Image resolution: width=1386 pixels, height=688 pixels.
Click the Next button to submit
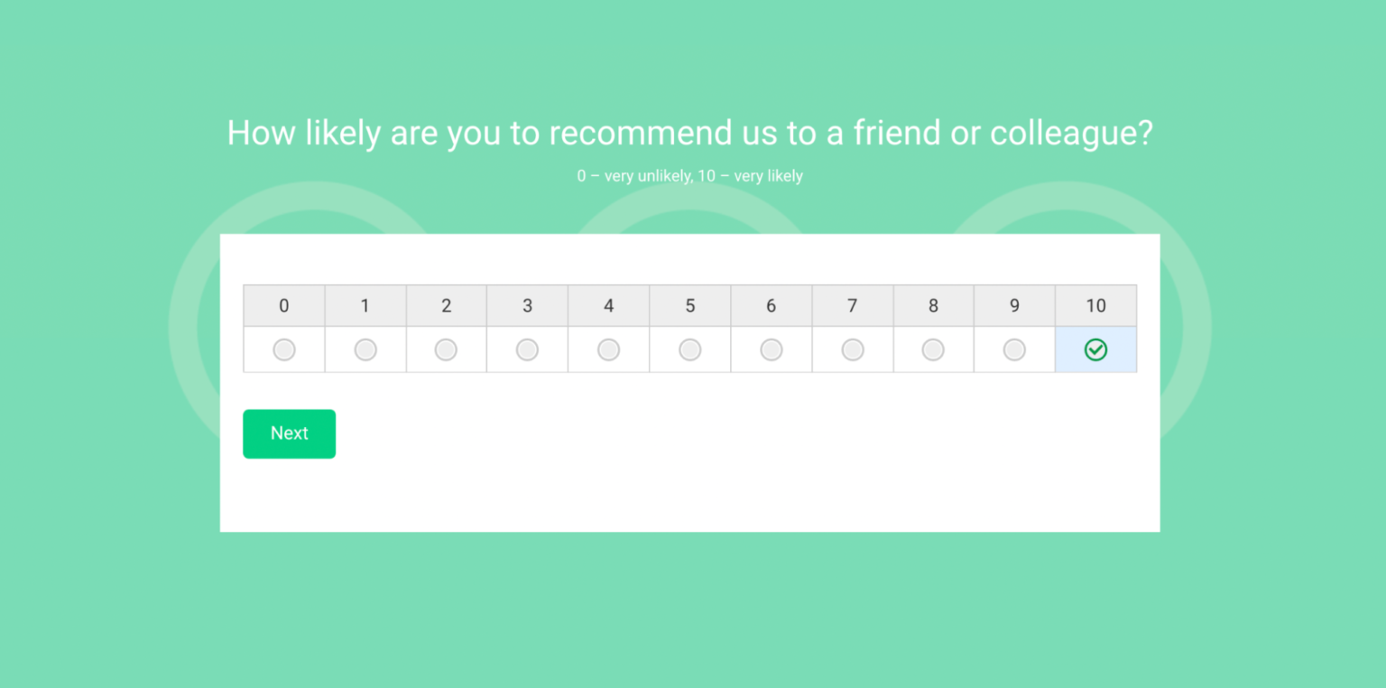289,433
